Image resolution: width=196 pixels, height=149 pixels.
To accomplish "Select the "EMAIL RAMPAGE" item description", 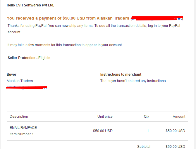I will coord(23,128).
